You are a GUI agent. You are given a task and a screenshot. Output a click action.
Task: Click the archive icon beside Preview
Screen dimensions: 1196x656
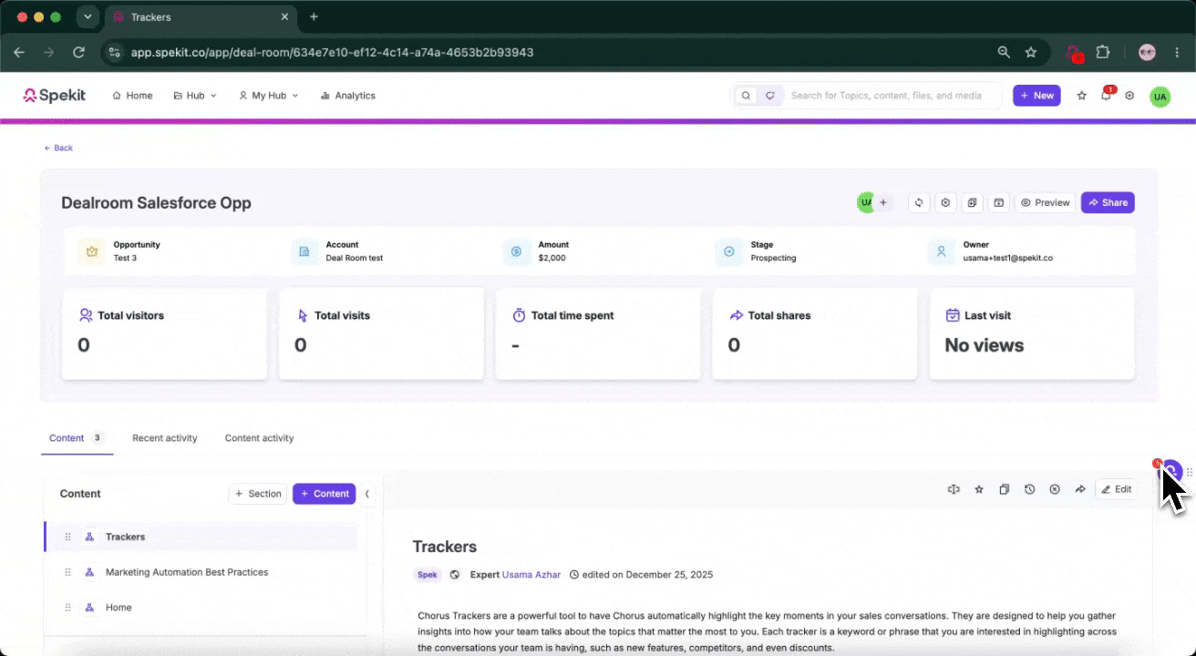coord(999,202)
